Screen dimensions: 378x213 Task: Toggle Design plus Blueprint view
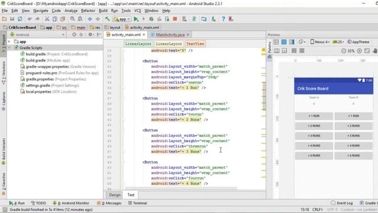click(x=292, y=42)
